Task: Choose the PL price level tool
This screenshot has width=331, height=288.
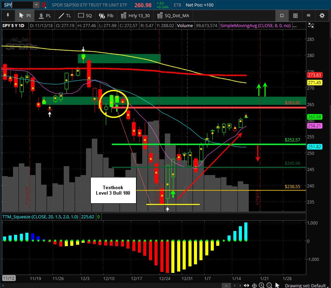Action: (45, 15)
